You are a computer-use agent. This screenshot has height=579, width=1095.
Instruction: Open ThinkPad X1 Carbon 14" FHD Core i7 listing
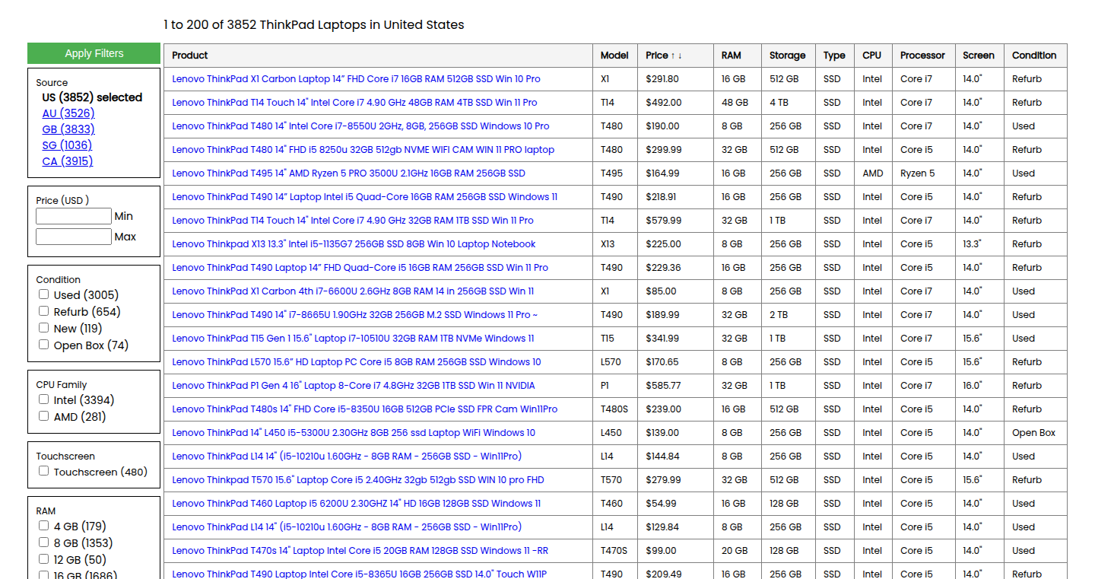click(356, 79)
